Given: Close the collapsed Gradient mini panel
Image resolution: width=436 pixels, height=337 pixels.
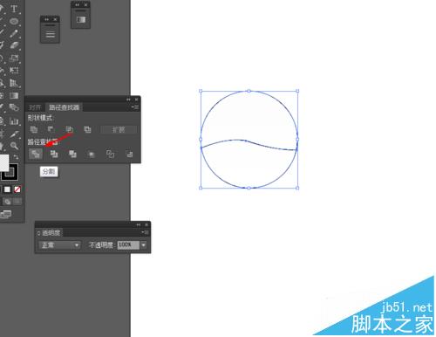Looking at the screenshot, I should [85, 5].
